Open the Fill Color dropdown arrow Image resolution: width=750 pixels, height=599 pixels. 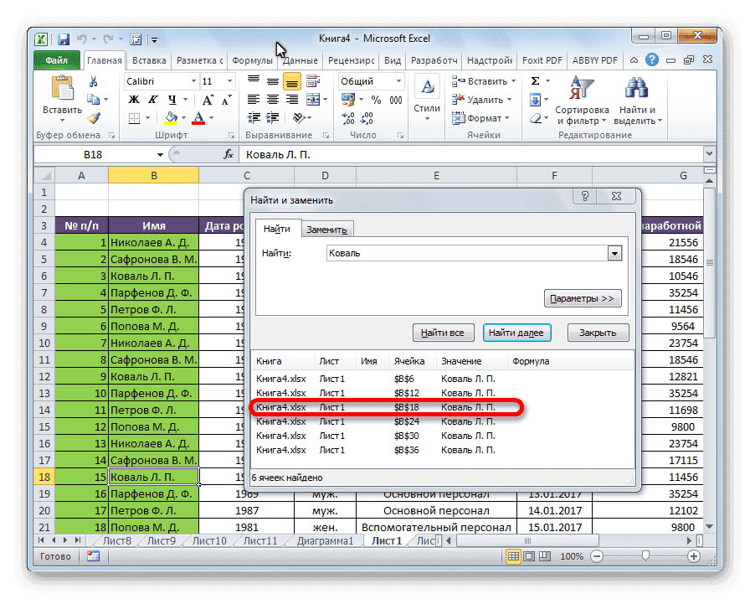point(183,117)
